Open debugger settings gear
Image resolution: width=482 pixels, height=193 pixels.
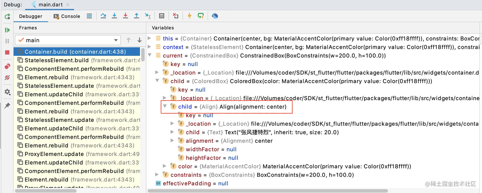click(x=7, y=92)
